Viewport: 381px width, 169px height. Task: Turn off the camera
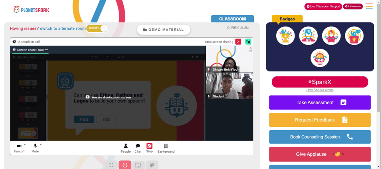(x=19, y=148)
